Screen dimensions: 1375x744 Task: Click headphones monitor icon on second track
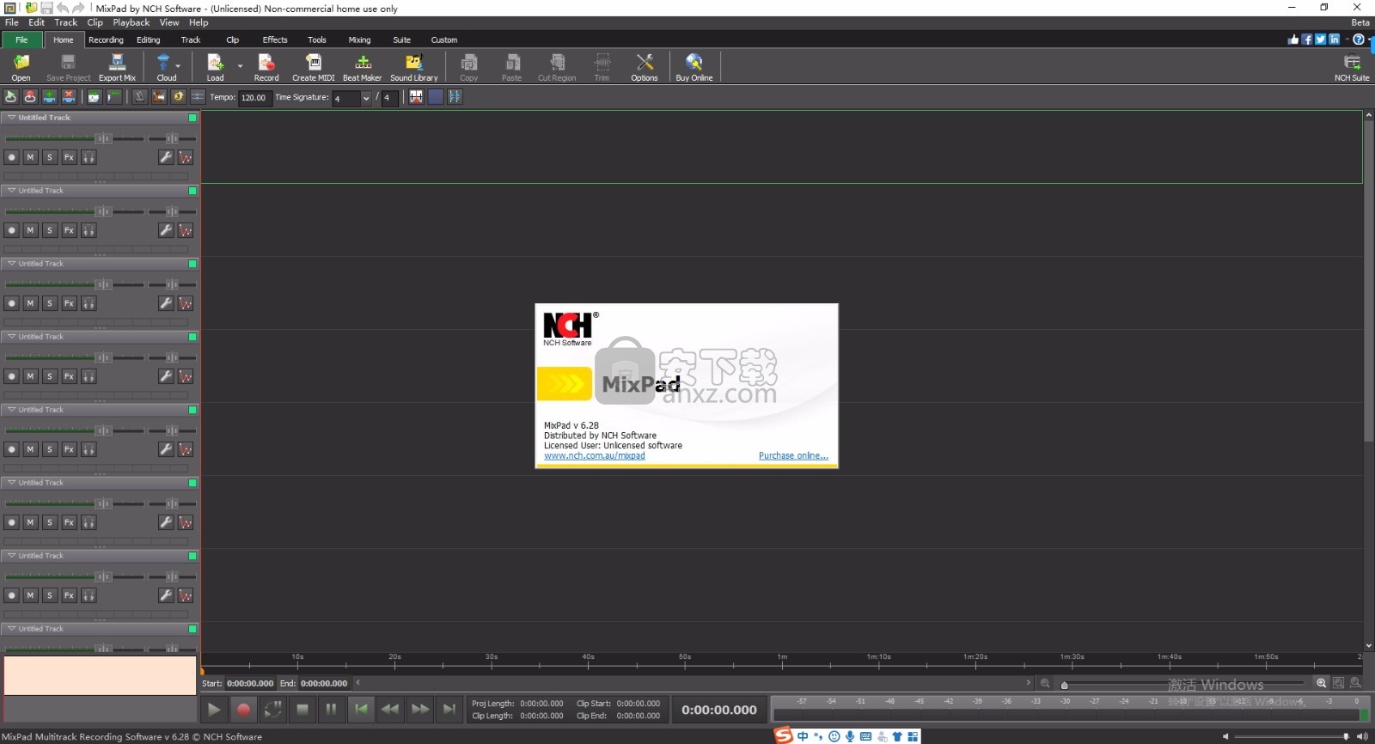click(x=89, y=230)
